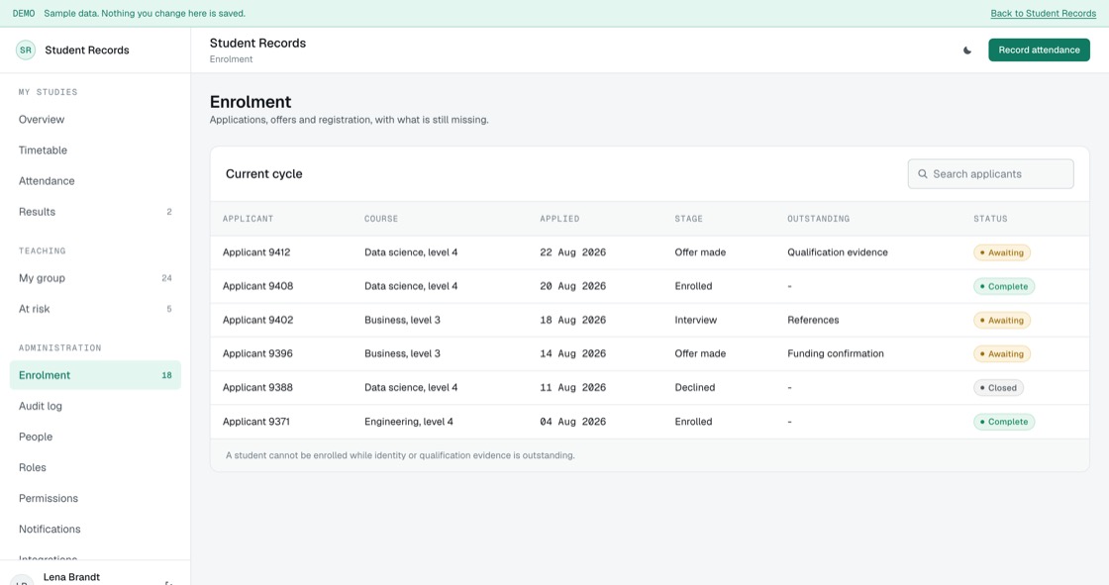Open Overview in the sidebar
This screenshot has height=585, width=1109.
pos(95,120)
